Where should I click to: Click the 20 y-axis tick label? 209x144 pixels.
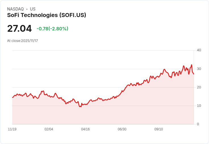[199, 87]
